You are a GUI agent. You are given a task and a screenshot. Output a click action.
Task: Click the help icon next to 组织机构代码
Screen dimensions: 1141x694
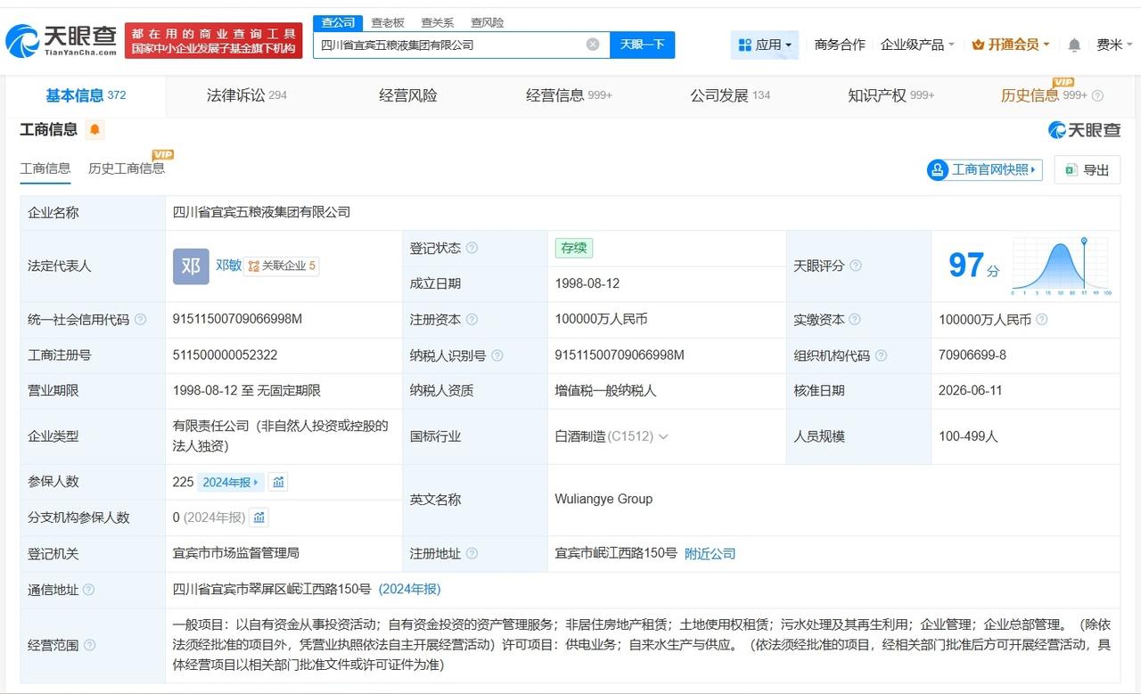[x=881, y=355]
